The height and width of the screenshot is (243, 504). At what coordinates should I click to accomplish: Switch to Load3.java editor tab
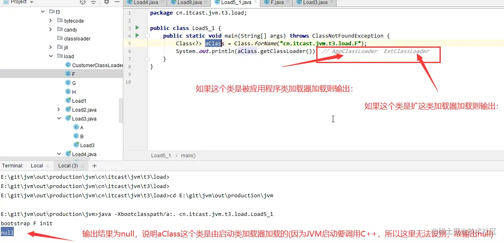tap(315, 2)
